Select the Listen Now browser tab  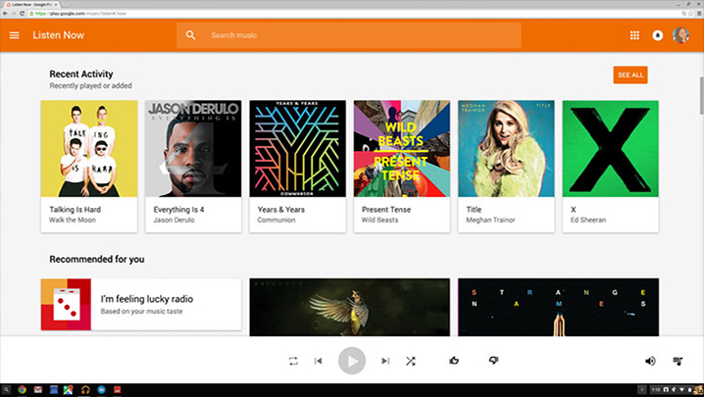31,5
